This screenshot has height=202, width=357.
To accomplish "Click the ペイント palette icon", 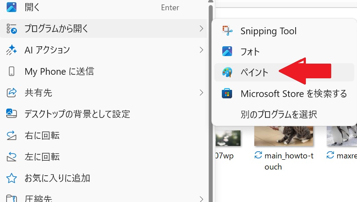I will coord(227,73).
